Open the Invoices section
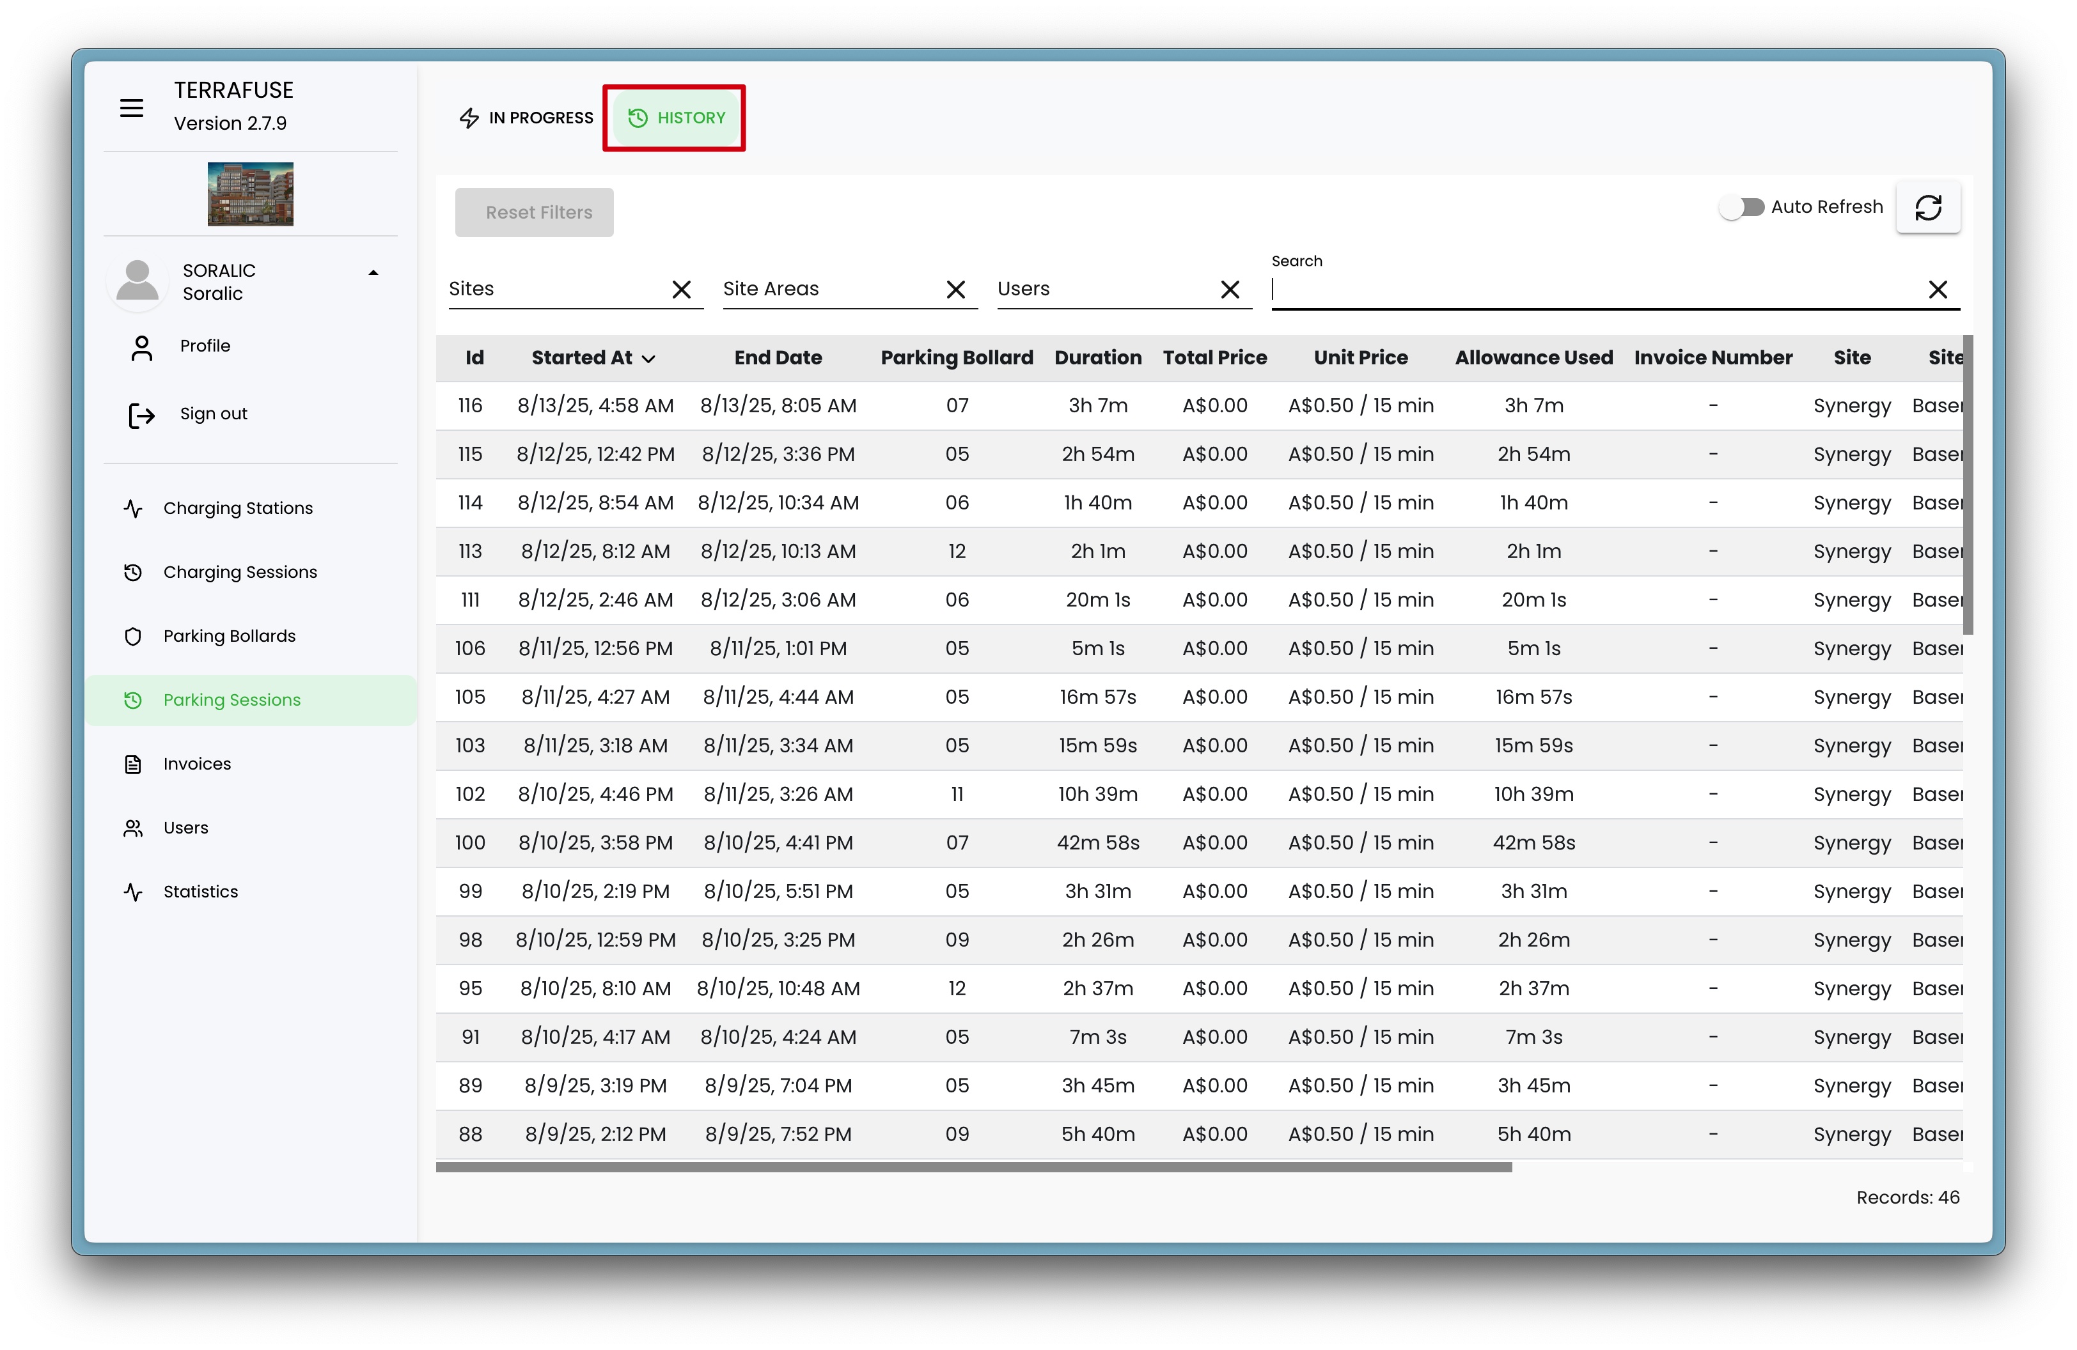The width and height of the screenshot is (2077, 1350). coord(196,764)
